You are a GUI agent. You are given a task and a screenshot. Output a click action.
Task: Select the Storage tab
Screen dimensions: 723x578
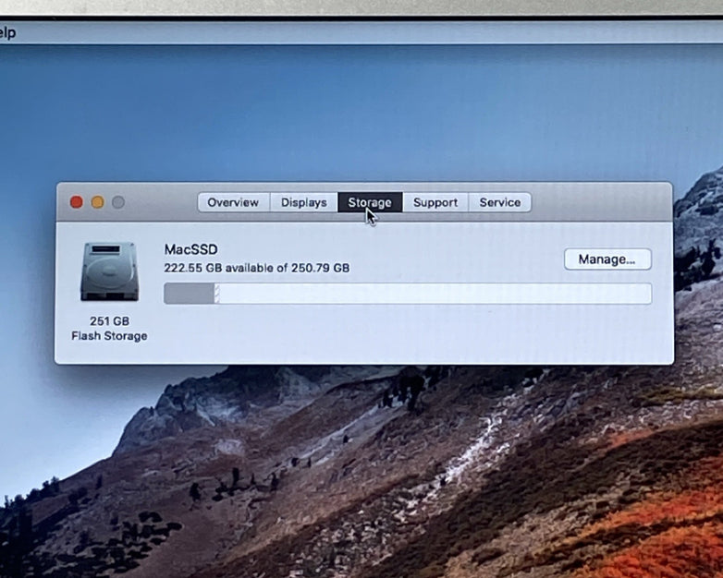[370, 202]
